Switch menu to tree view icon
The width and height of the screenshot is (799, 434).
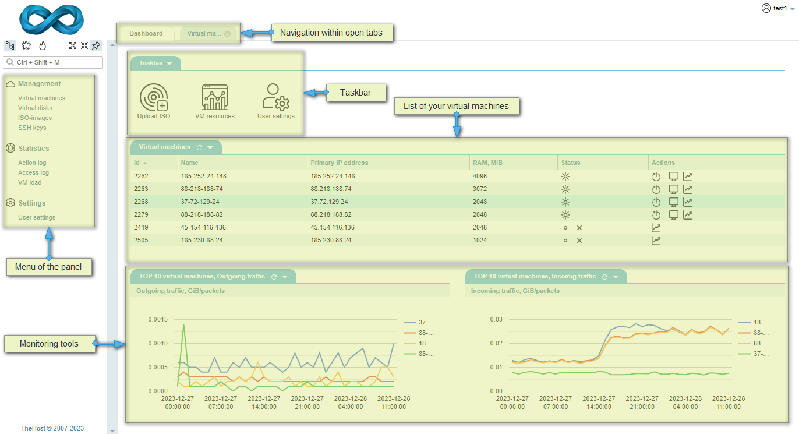(x=10, y=45)
